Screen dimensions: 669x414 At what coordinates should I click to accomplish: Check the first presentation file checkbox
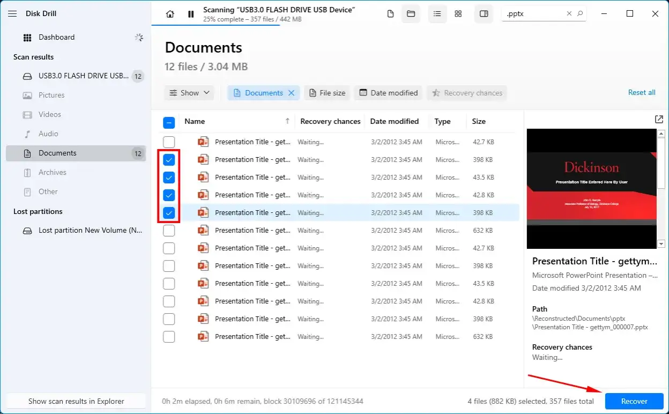pos(169,142)
